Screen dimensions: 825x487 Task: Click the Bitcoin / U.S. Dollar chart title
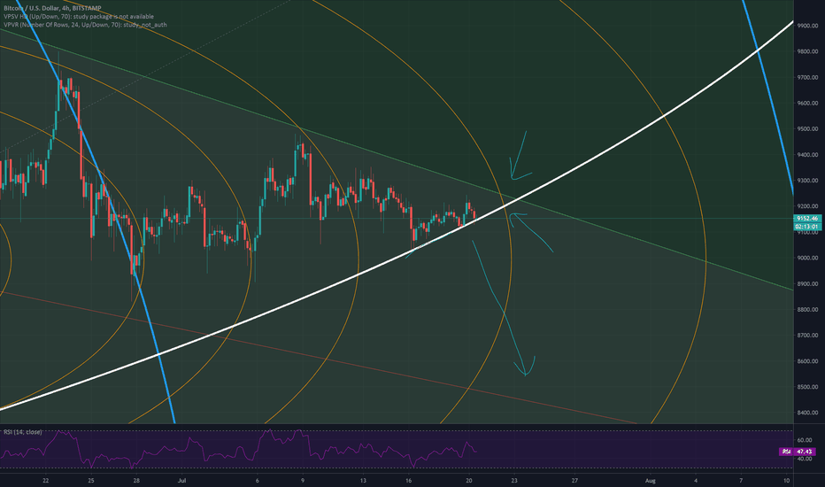(x=52, y=9)
